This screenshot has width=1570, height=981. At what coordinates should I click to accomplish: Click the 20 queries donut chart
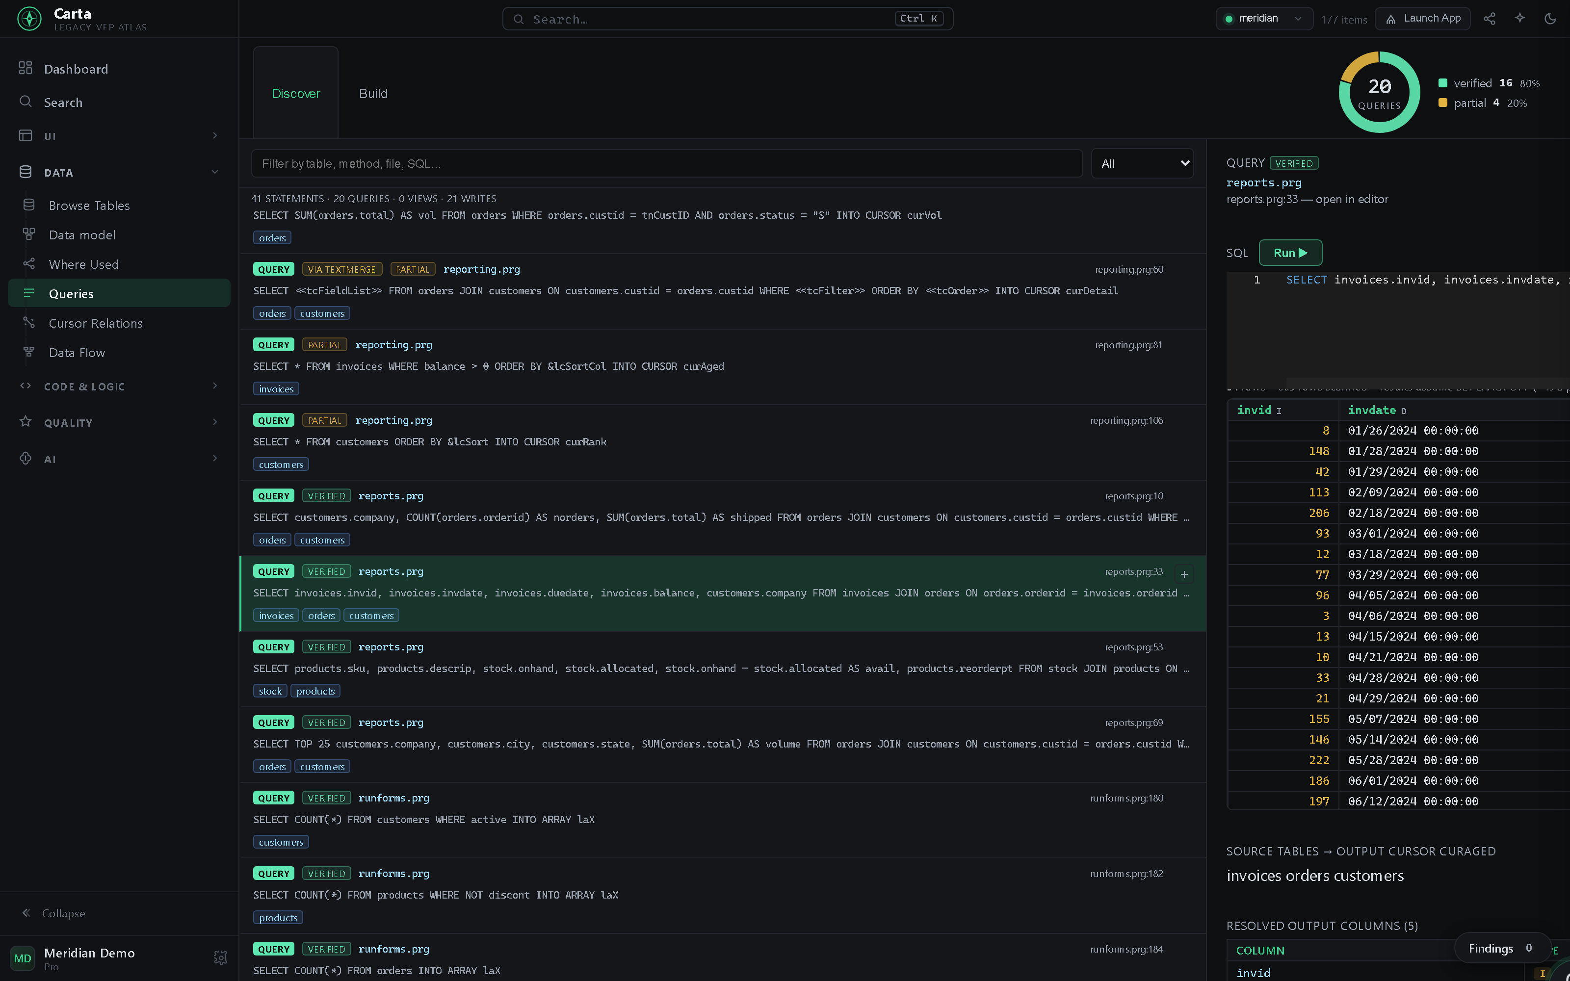click(1379, 92)
